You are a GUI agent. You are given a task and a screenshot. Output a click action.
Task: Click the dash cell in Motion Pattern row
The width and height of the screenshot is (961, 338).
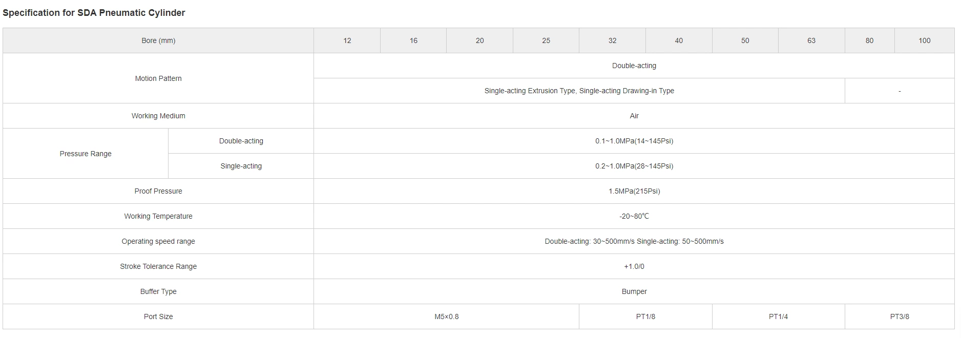(x=900, y=91)
